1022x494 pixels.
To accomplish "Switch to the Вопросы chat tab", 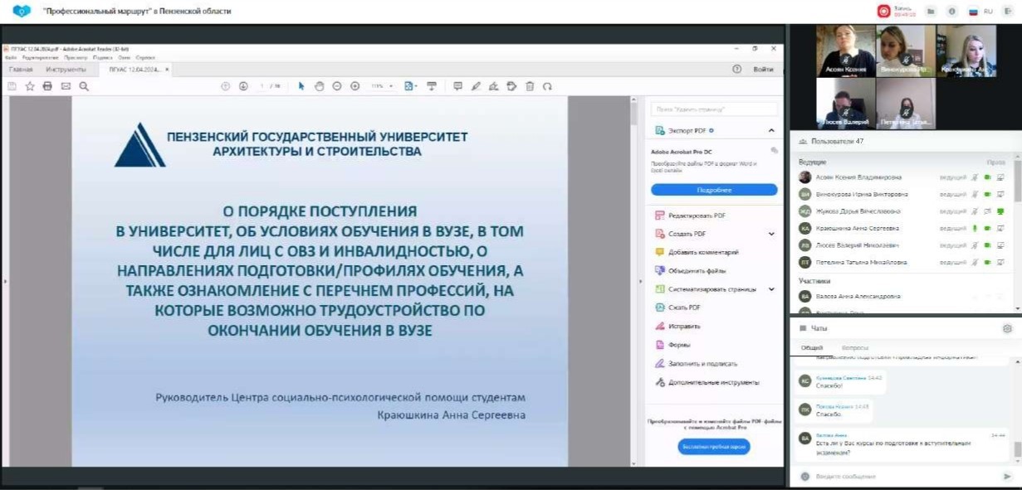I will point(855,347).
